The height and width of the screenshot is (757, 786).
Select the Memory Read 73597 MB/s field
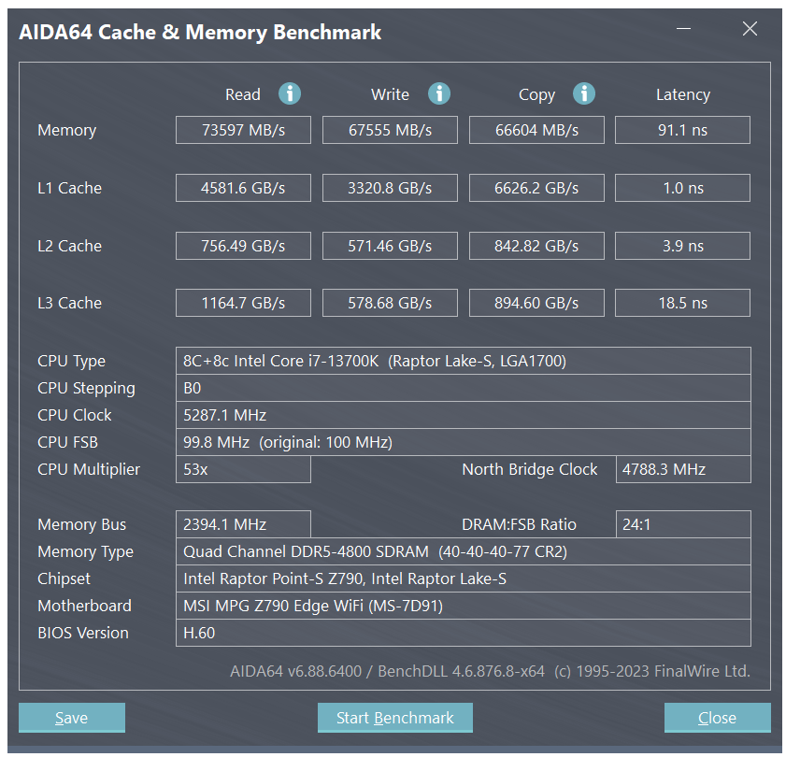tap(243, 130)
